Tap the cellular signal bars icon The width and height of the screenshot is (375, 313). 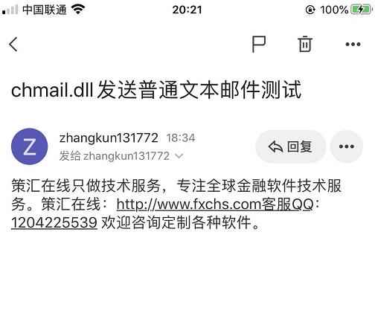(x=10, y=10)
